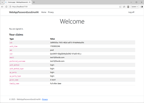This screenshot has height=103, width=144.
Task: Go back using the browser back arrow
Action: pos(2,7)
